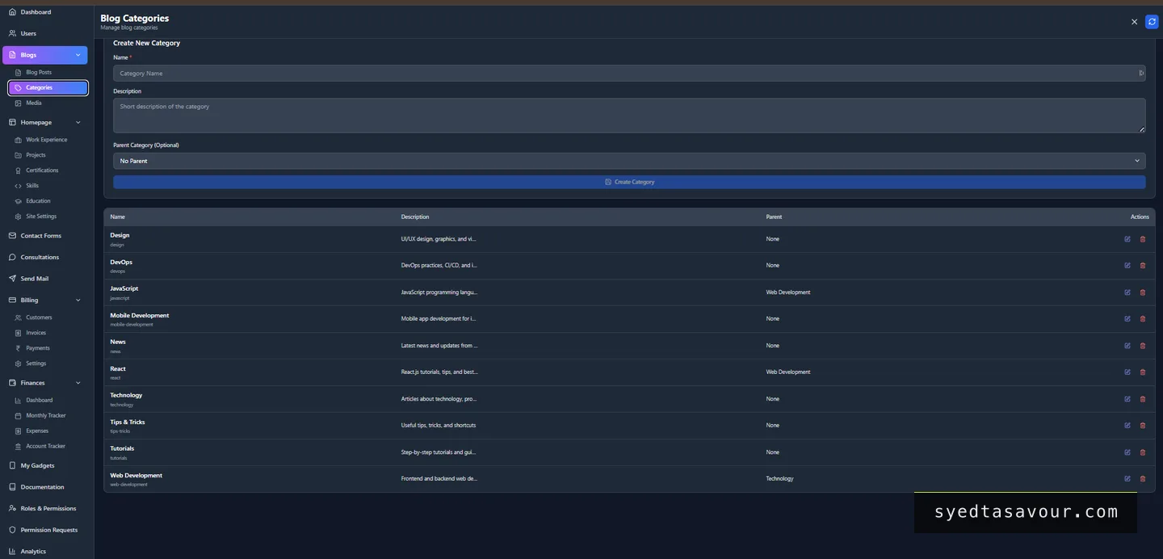Viewport: 1163px width, 559px height.
Task: Click the blue refresh icon in header
Action: click(1152, 22)
